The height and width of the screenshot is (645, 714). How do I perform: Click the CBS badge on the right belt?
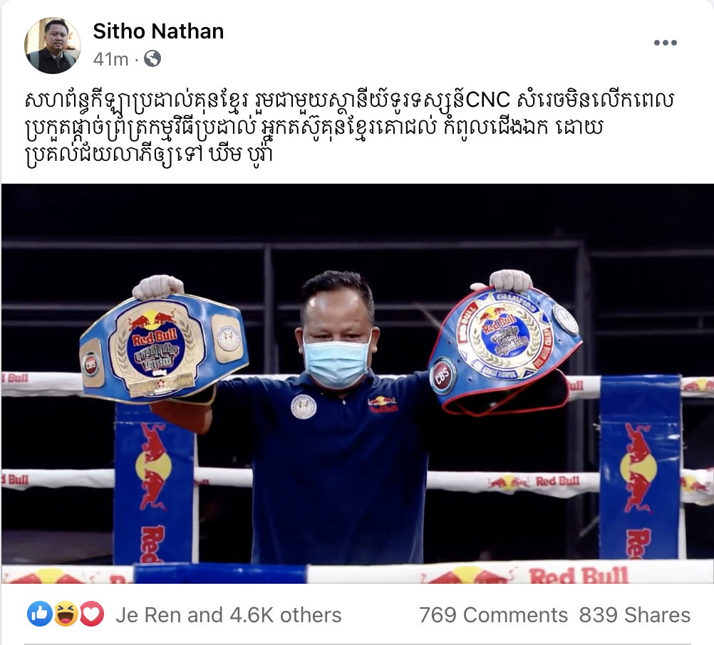[x=441, y=374]
